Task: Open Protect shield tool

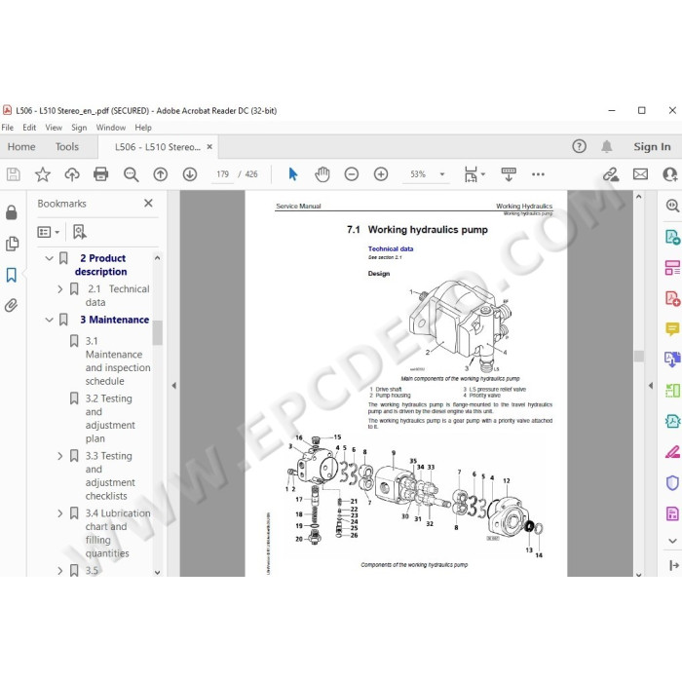Action: pos(672,483)
